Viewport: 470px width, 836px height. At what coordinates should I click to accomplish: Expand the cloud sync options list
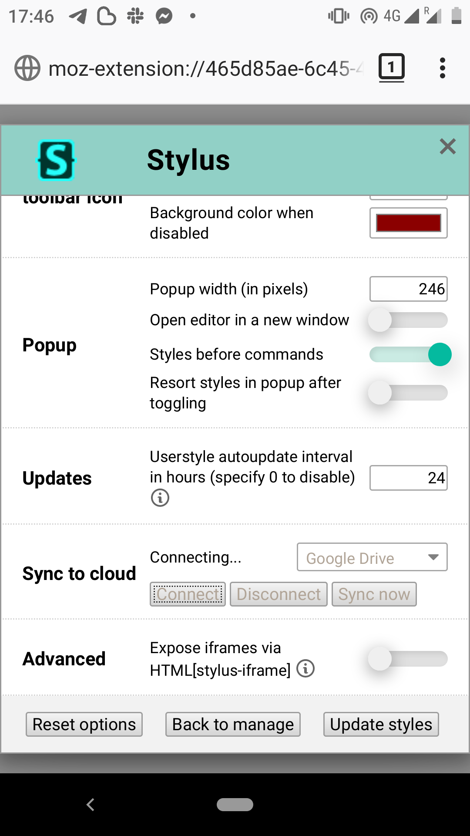(432, 557)
